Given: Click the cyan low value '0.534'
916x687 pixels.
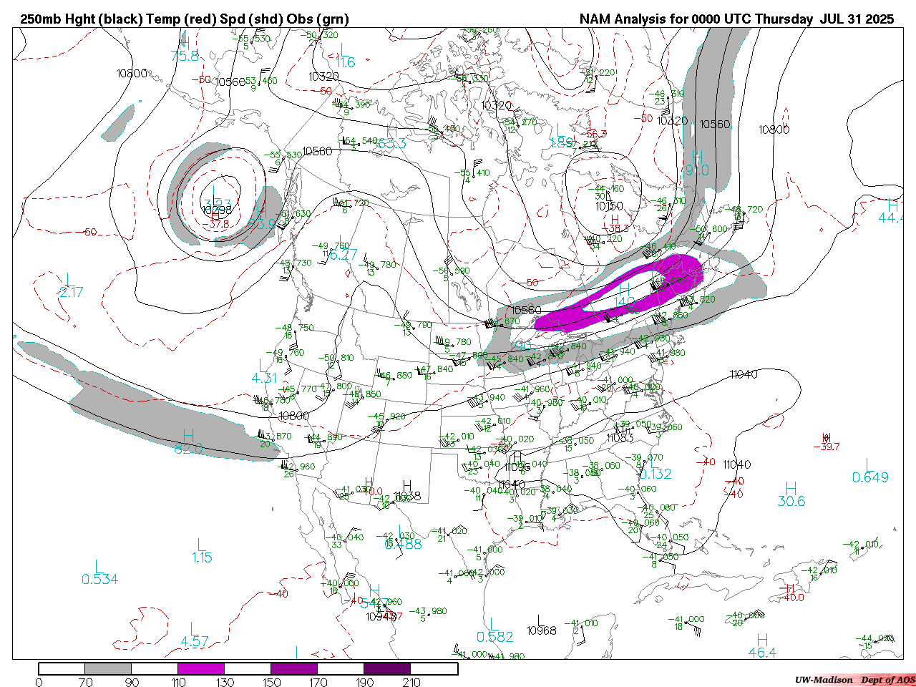Looking at the screenshot, I should tap(99, 580).
